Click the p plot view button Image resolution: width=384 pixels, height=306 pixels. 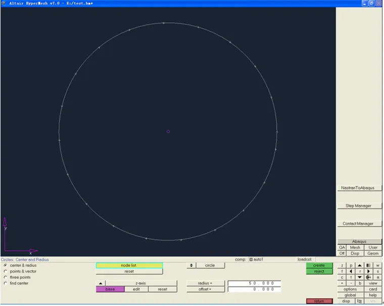pos(351,266)
